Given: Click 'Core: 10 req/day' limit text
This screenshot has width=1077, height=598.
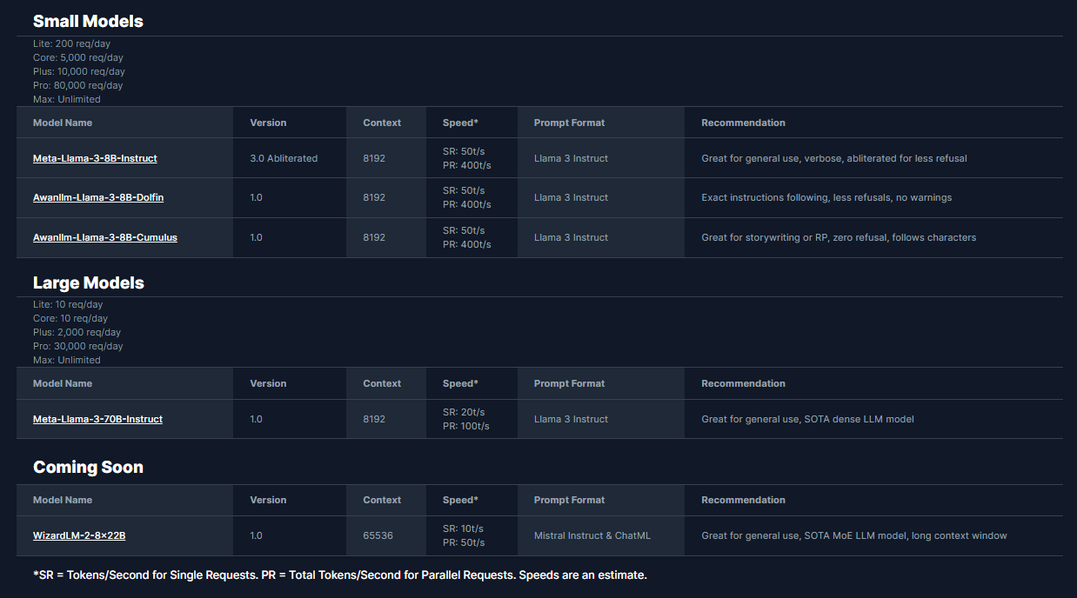Looking at the screenshot, I should click(70, 318).
